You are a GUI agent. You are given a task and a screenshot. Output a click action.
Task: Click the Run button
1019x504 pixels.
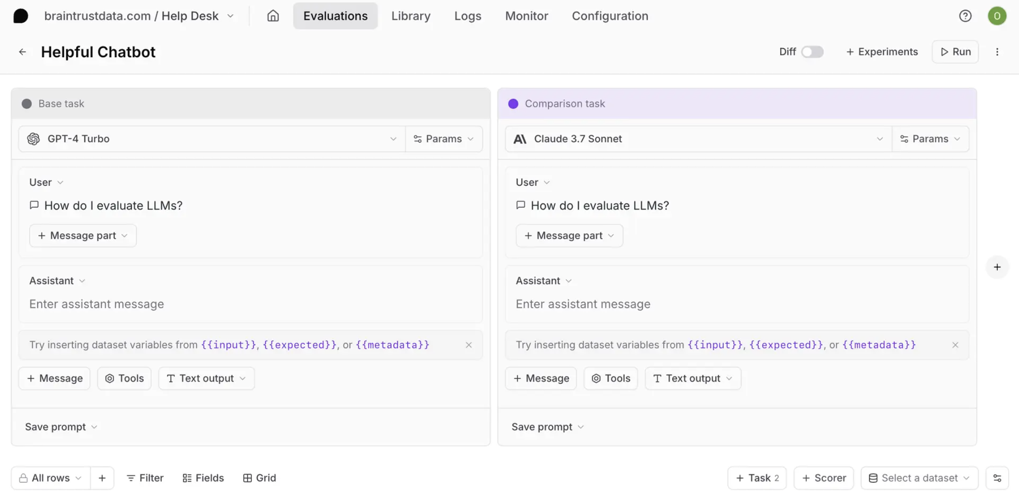click(x=955, y=52)
